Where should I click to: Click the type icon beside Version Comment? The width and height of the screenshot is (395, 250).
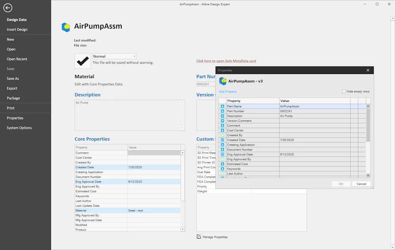pyautogui.click(x=222, y=121)
